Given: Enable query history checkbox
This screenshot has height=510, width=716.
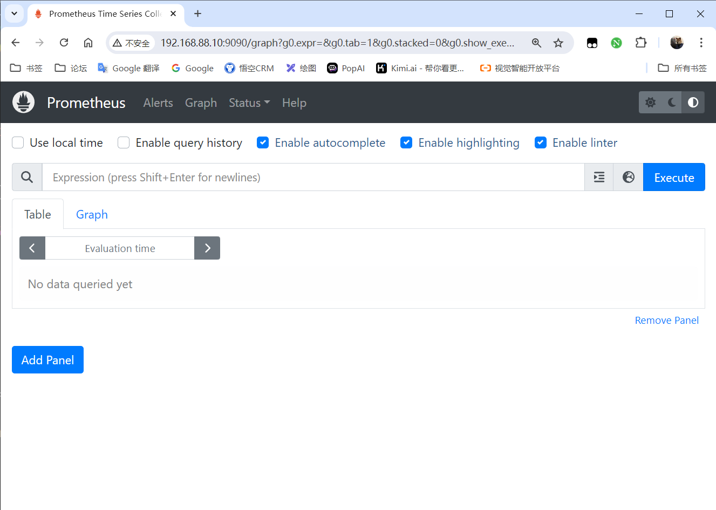Looking at the screenshot, I should [124, 142].
